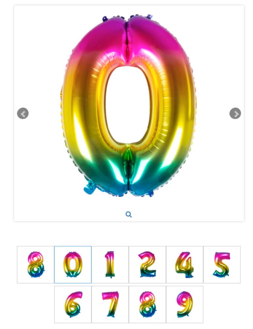Open the number 7 balloon thumbnail
Viewport: 253px width, 329px height.
point(110,304)
